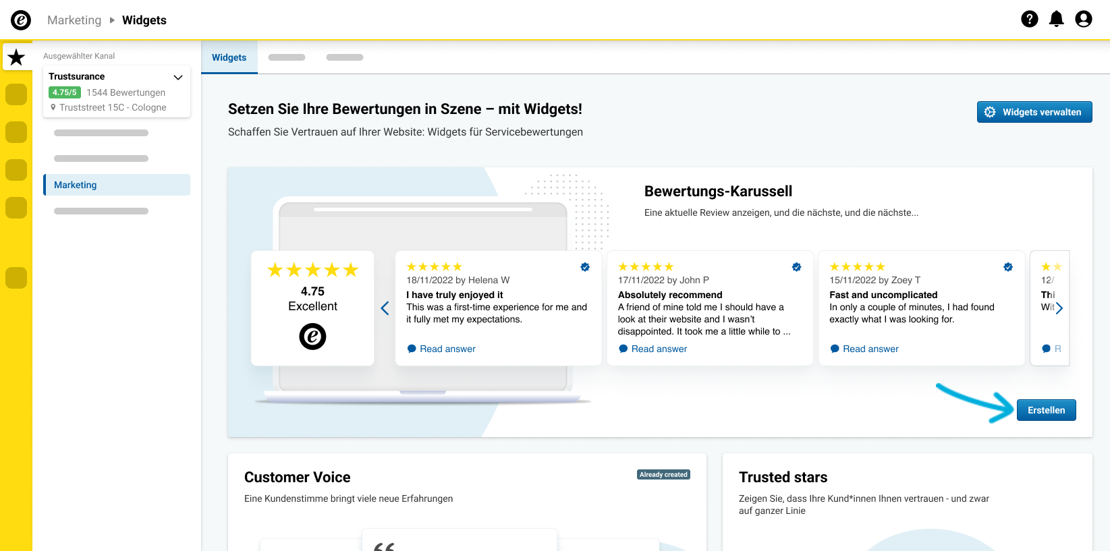Click the five stars on John P review
Viewport: 1110px width, 551px height.
coord(646,267)
